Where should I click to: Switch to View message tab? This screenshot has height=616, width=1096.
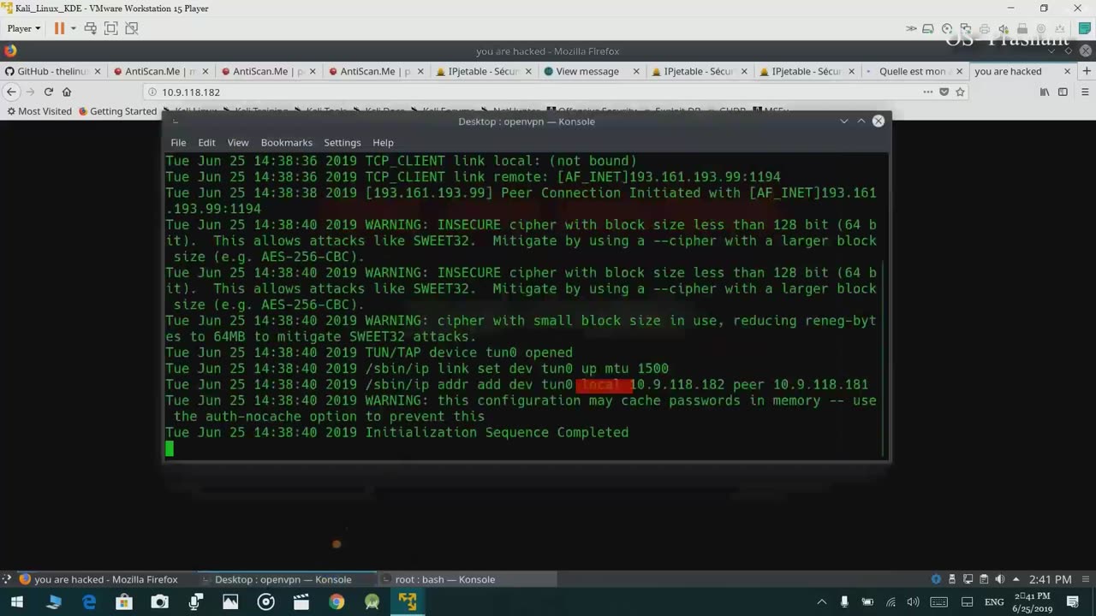tap(592, 71)
